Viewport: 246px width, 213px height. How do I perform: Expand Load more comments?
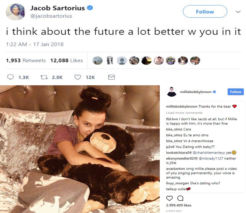(184, 113)
